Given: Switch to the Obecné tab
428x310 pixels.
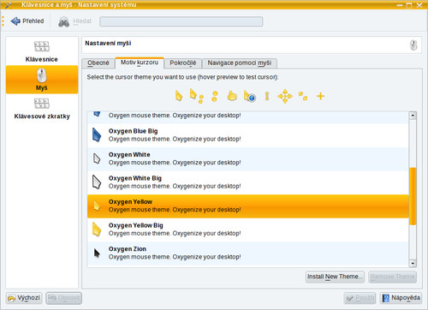Looking at the screenshot, I should [x=98, y=63].
